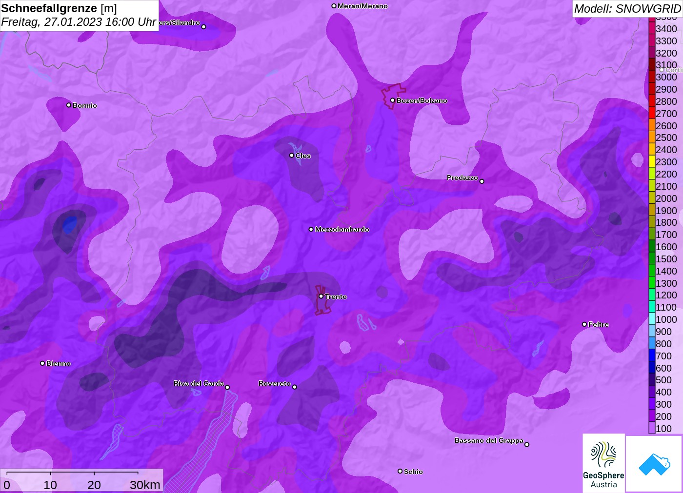Image resolution: width=683 pixels, height=493 pixels.
Task: Click the Mezzolombardo marker dot
Action: 311,229
